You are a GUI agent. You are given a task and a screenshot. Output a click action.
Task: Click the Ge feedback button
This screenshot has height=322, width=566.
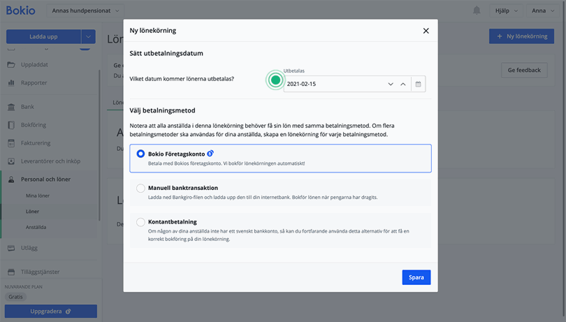point(524,70)
